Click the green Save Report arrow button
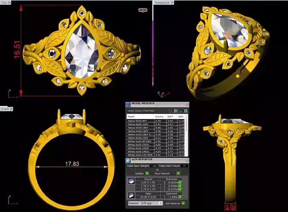The height and width of the screenshot is (212, 288). pos(178,173)
